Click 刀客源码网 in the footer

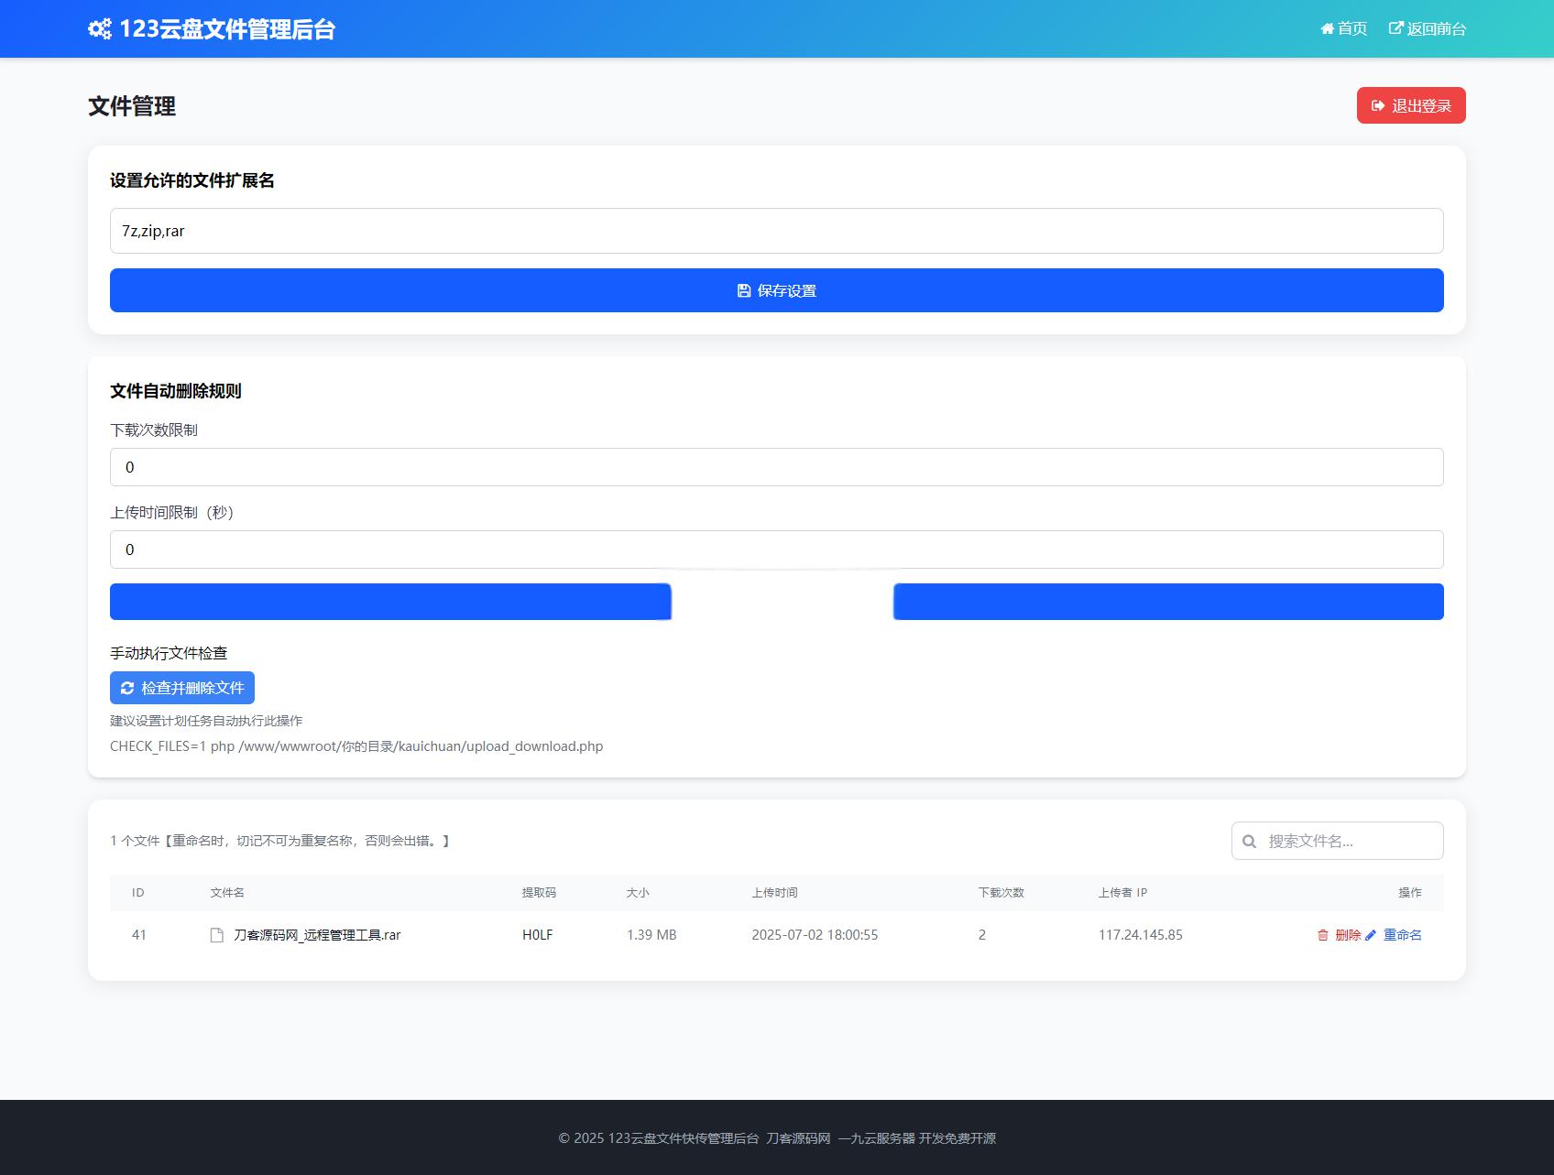point(798,1138)
